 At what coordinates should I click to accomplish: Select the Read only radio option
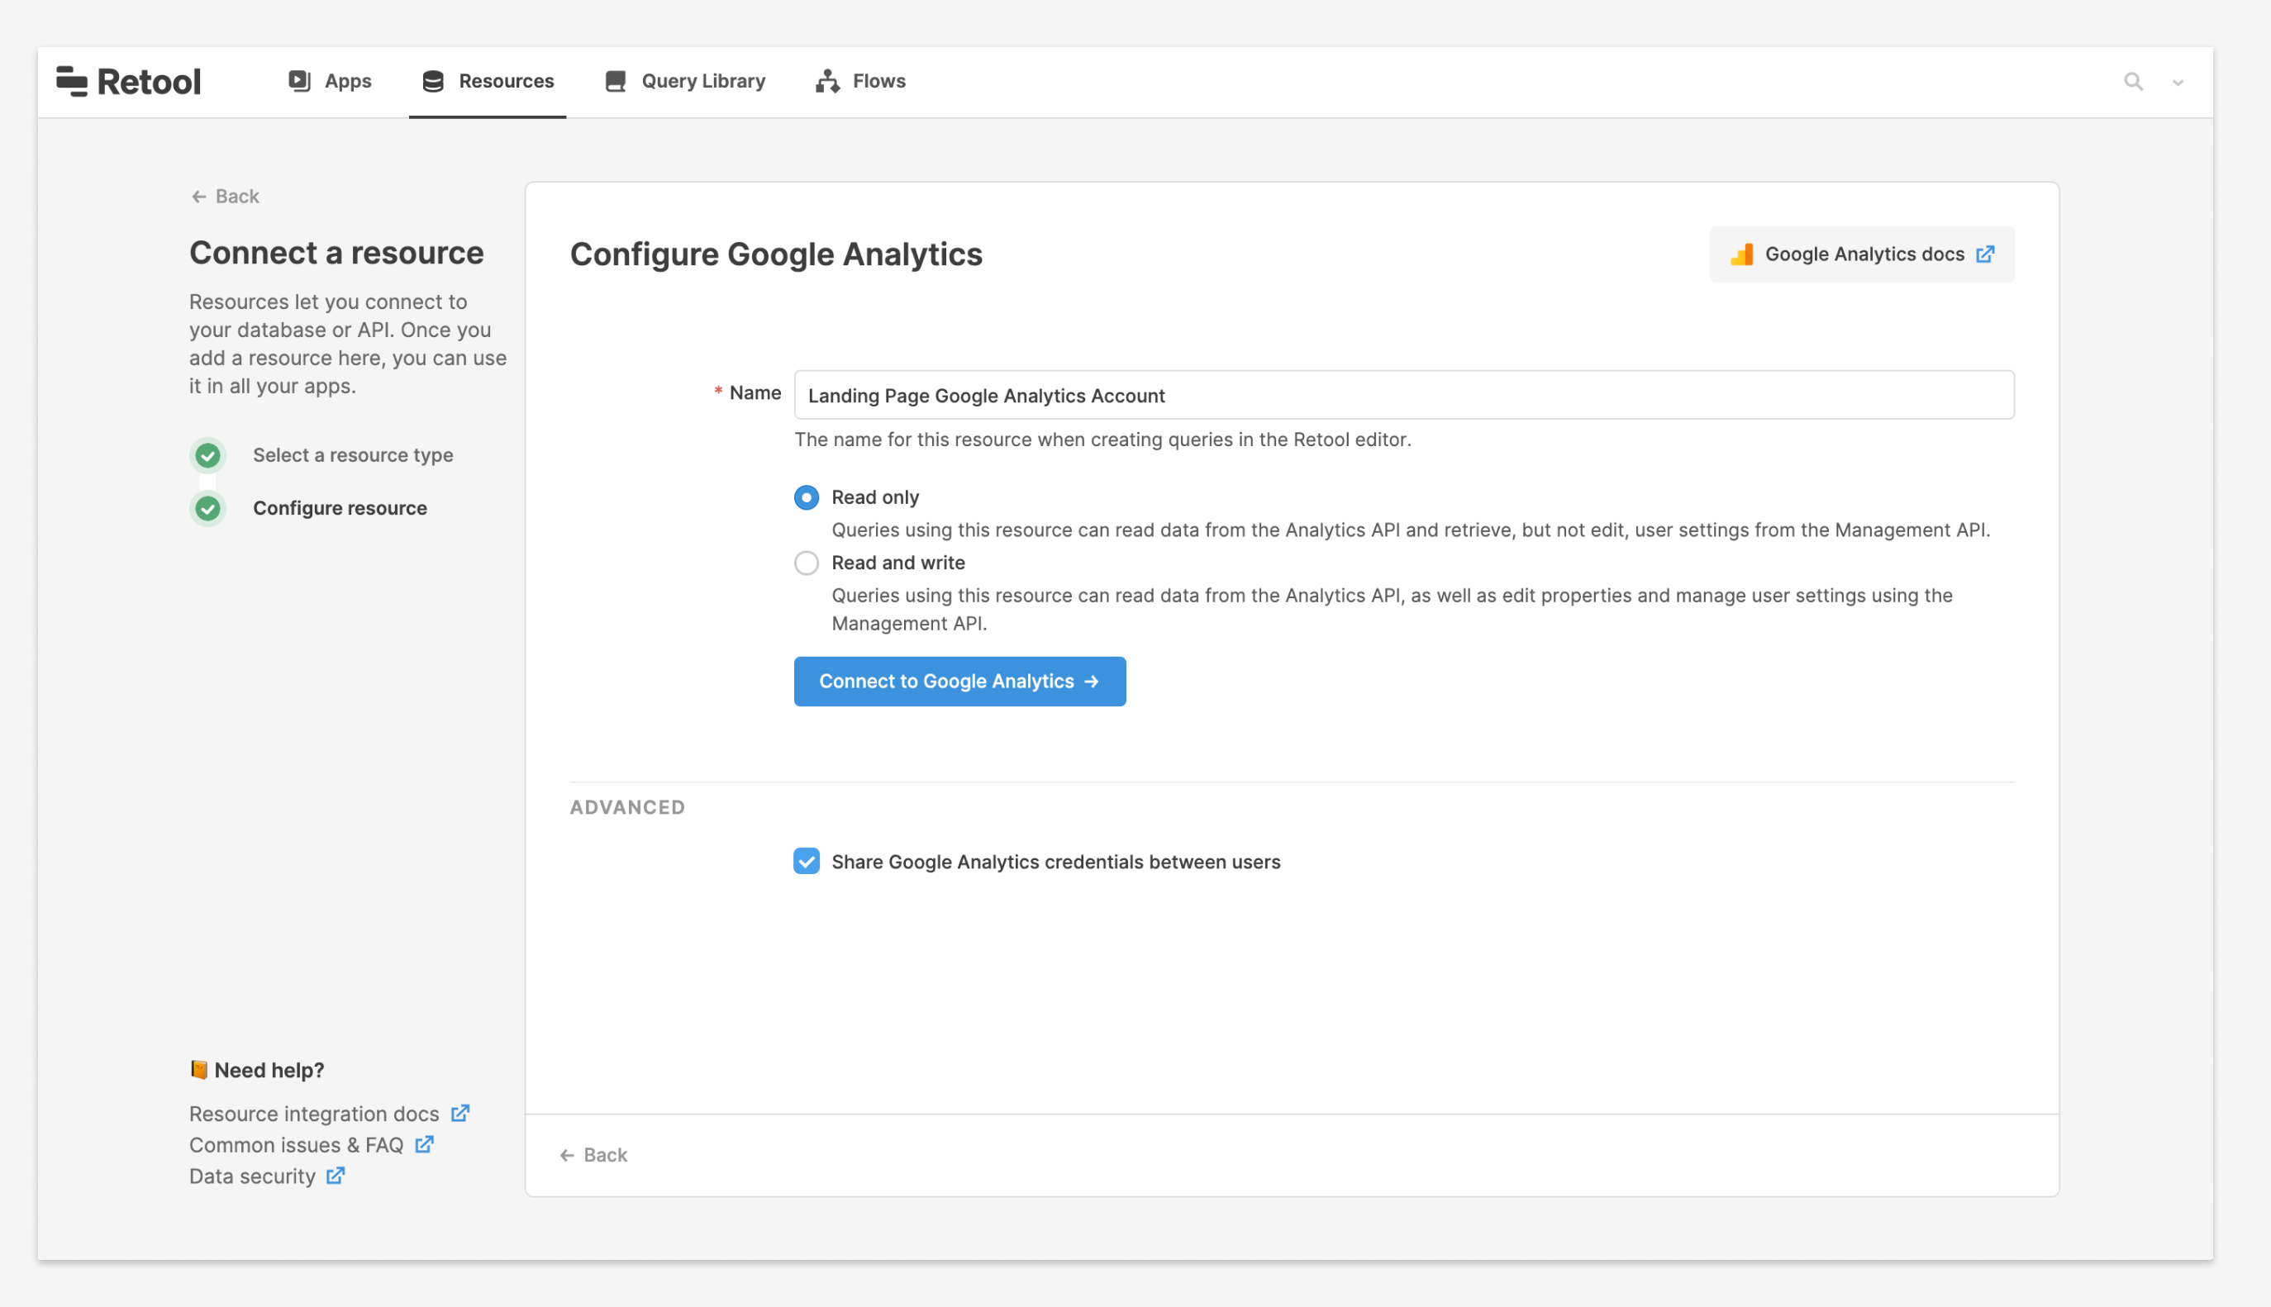point(806,497)
